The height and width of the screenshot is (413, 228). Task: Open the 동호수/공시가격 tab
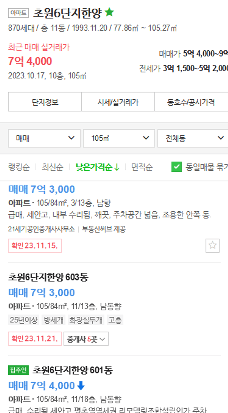(x=191, y=102)
